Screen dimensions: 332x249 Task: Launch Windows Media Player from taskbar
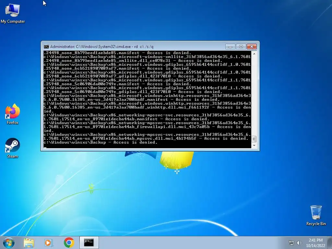pyautogui.click(x=49, y=243)
